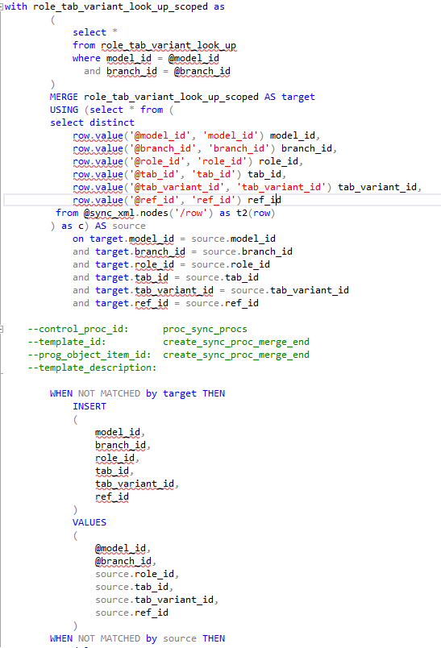Viewport: 441px width, 648px height.
Task: Click 'source.role_id,' in the VALUES list
Action: pyautogui.click(x=137, y=574)
